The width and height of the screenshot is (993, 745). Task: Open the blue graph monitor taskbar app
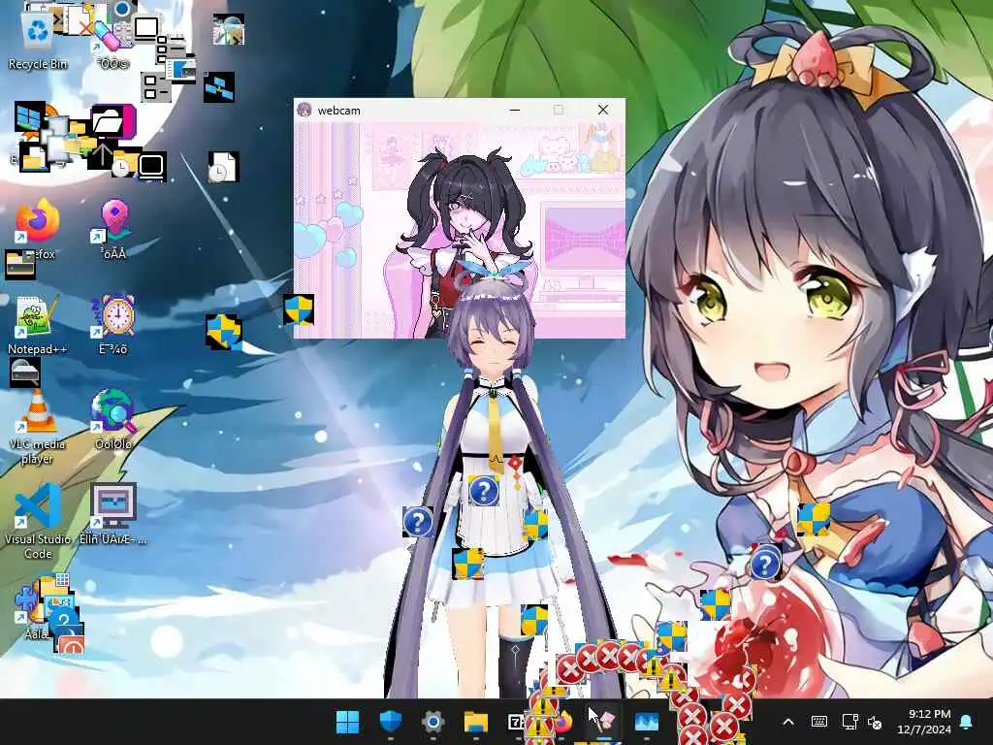647,722
